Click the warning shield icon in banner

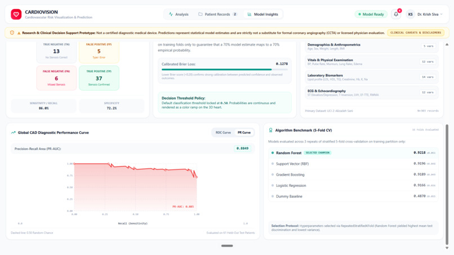[12, 33]
